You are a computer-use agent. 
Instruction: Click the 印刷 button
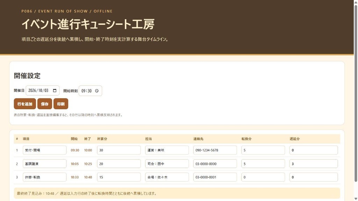pos(61,104)
